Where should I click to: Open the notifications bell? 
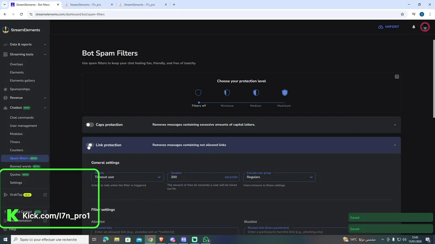(414, 27)
